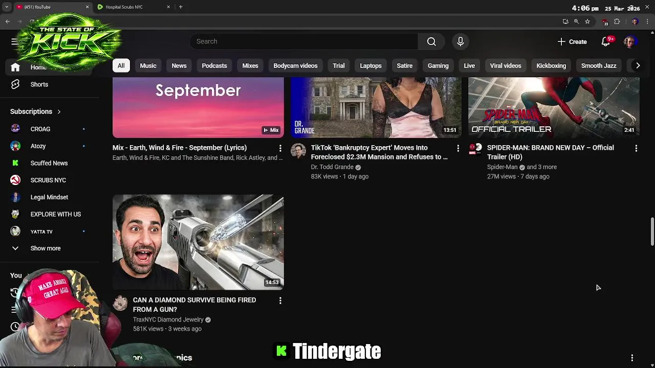This screenshot has width=655, height=368.
Task: Open title 'CAN A DIAMOND SURVIVE BEING FIRED'
Action: [194, 305]
